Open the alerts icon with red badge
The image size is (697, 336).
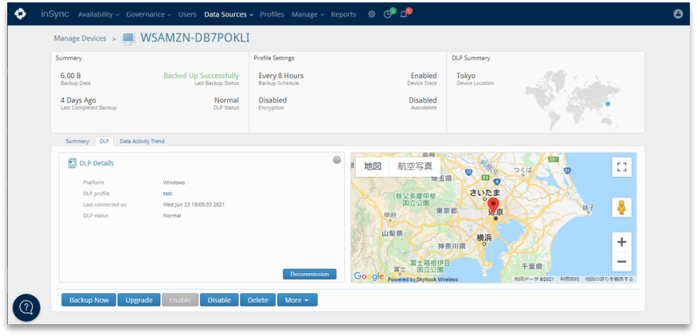tap(404, 14)
